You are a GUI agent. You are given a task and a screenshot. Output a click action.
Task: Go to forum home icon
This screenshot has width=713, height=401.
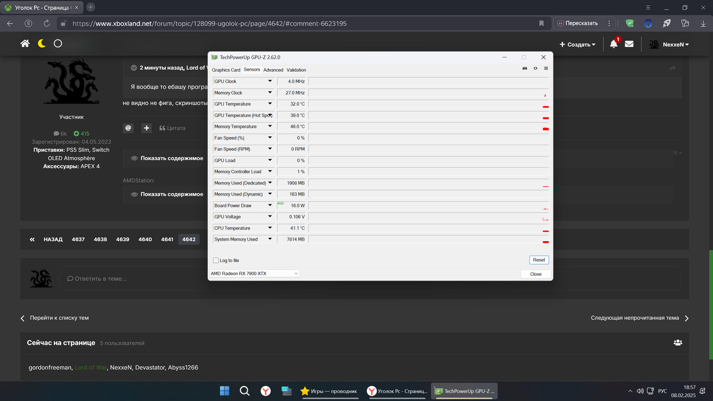click(x=25, y=43)
